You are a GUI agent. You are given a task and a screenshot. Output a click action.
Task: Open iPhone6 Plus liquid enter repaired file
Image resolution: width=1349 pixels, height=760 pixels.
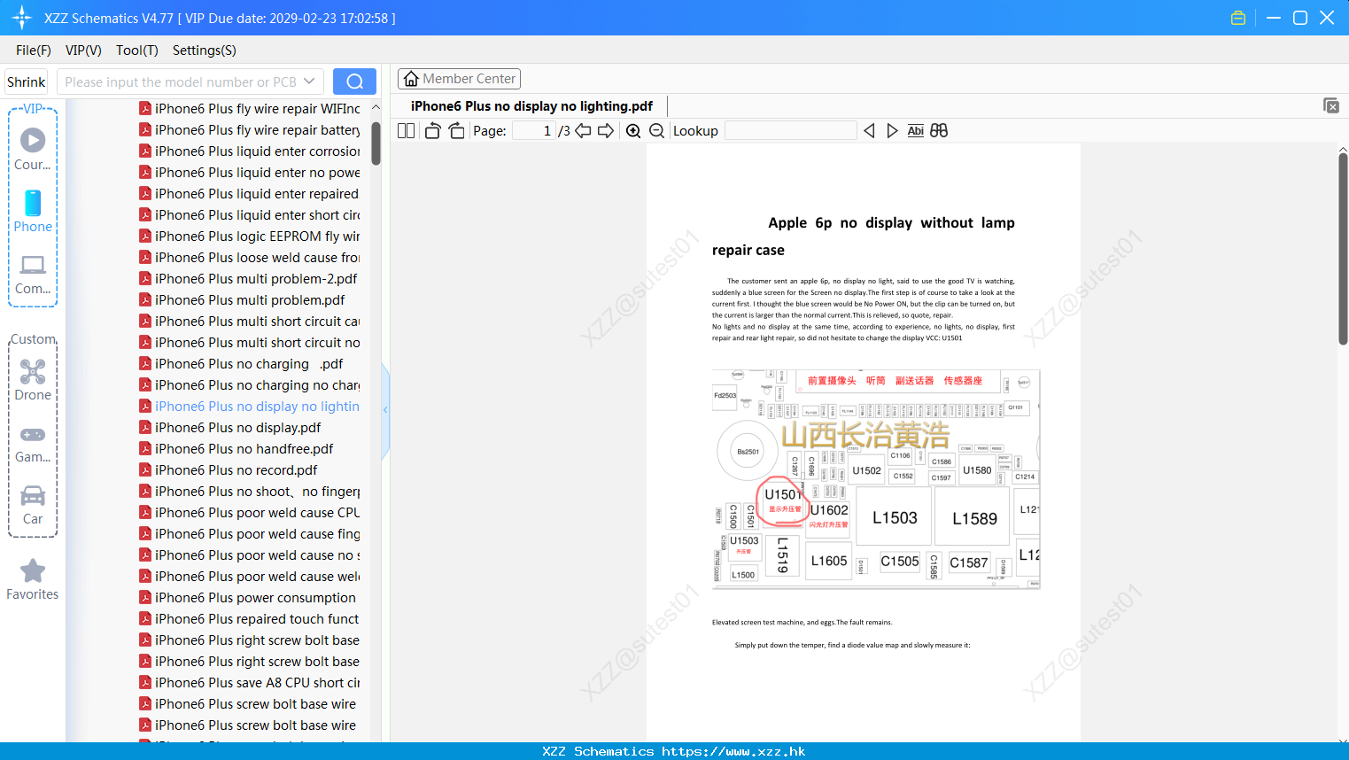pyautogui.click(x=249, y=194)
